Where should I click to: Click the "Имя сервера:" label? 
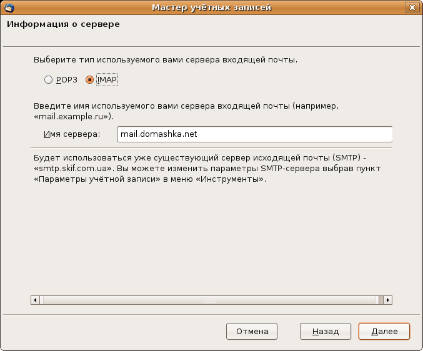[72, 134]
